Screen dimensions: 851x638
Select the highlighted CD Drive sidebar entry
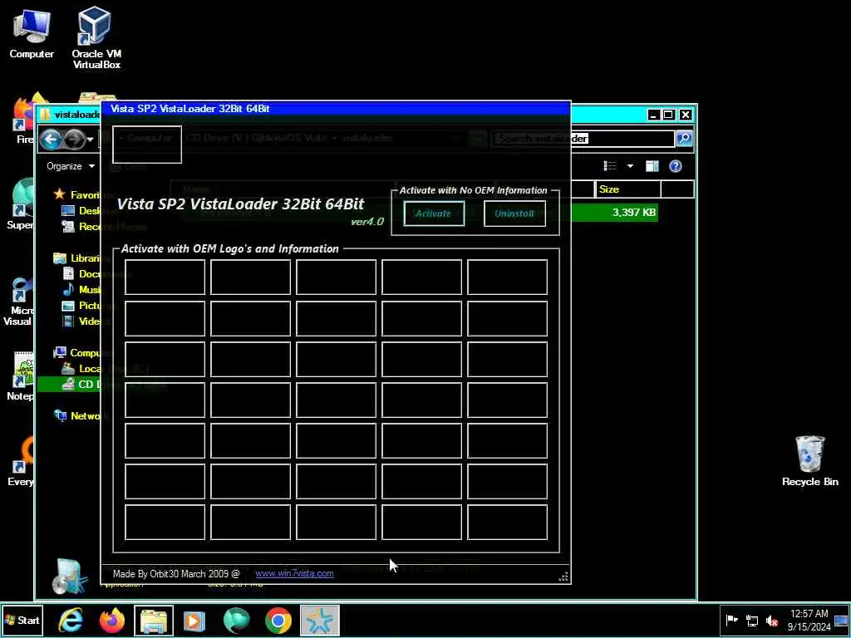[x=70, y=384]
